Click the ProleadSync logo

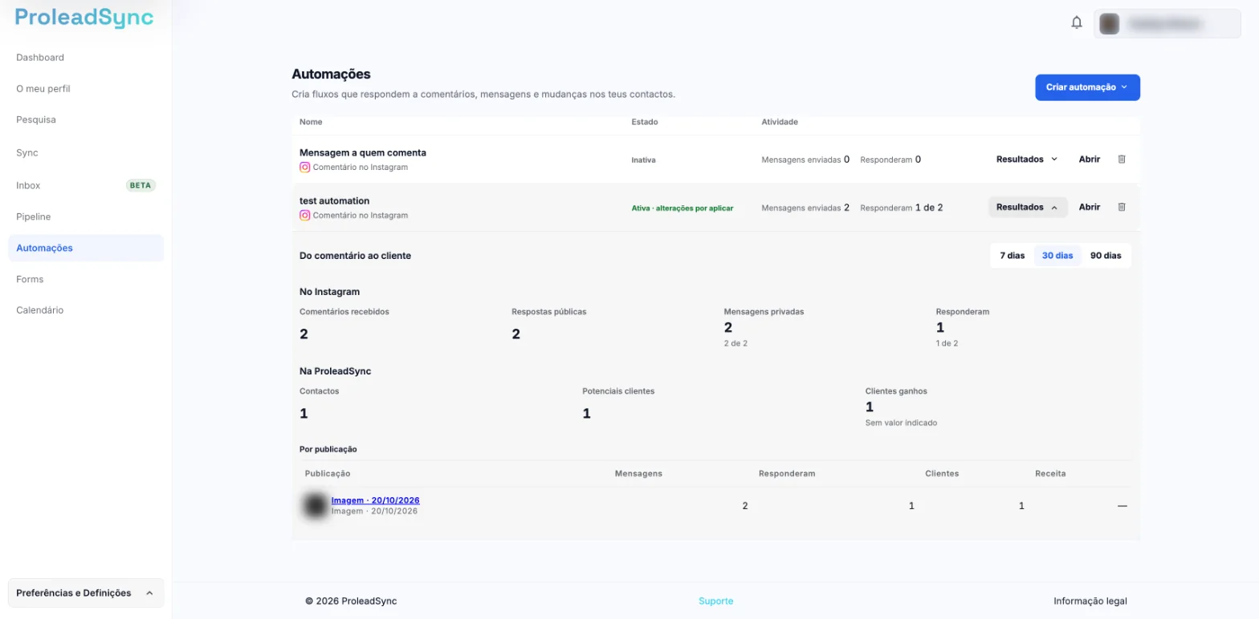pos(84,18)
